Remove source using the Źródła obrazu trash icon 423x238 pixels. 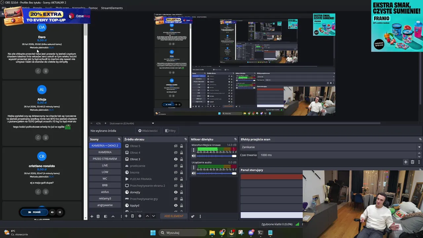tap(133, 216)
